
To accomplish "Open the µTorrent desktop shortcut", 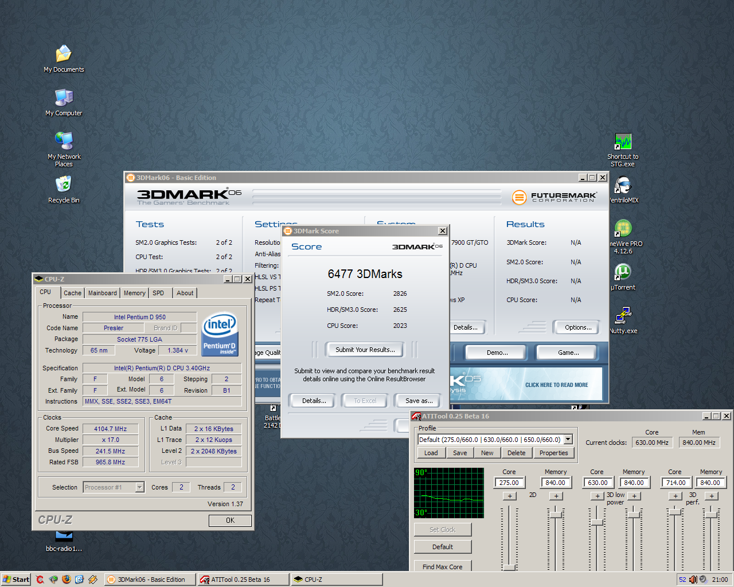I will [x=623, y=272].
